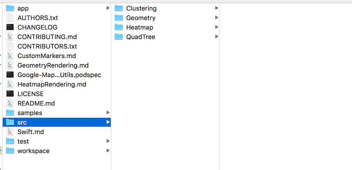Expand the test folder using its chevron
Screen dimensions: 352x170
[x=108, y=141]
